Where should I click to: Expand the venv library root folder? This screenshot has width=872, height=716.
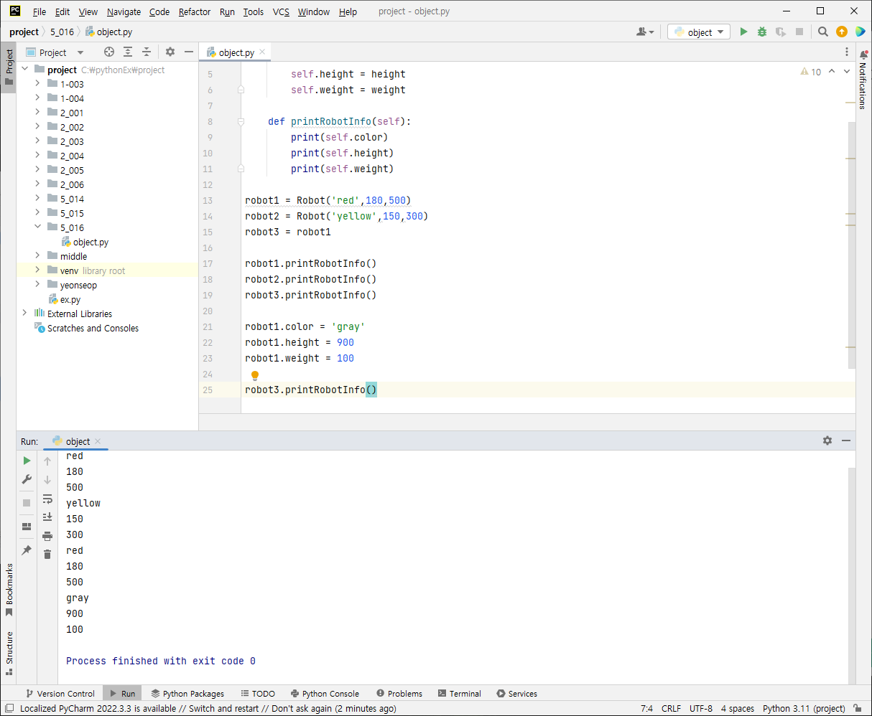click(37, 270)
